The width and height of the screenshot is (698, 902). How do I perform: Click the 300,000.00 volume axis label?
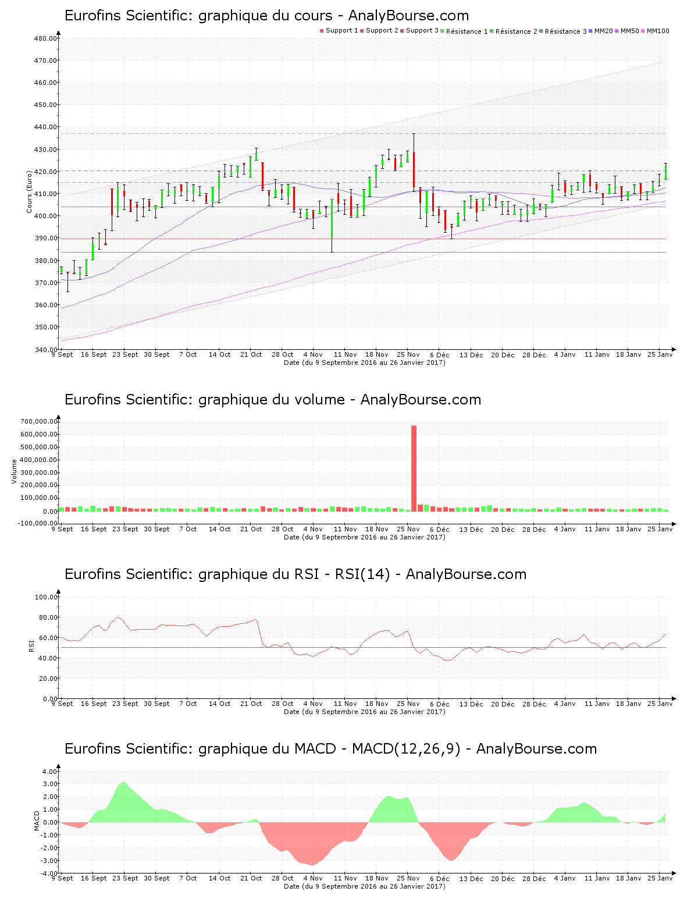tap(38, 473)
